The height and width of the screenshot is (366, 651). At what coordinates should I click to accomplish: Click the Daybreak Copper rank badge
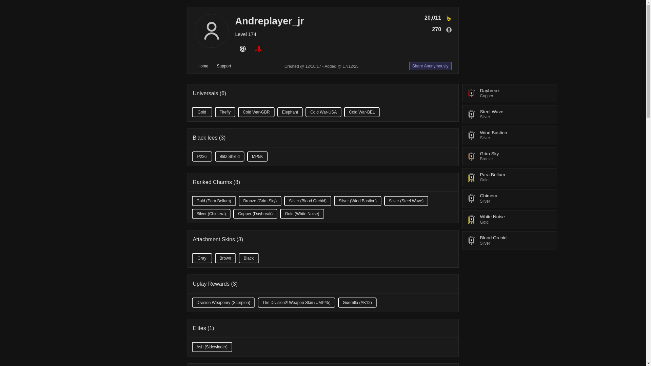point(471,93)
